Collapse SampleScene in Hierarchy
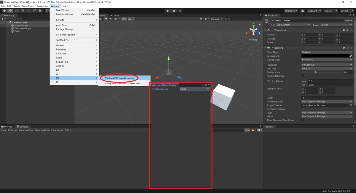 tap(7, 22)
